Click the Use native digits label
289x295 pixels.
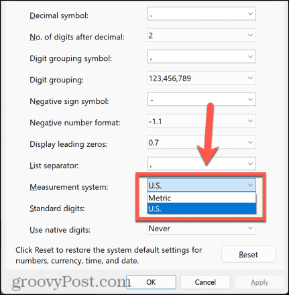60,230
